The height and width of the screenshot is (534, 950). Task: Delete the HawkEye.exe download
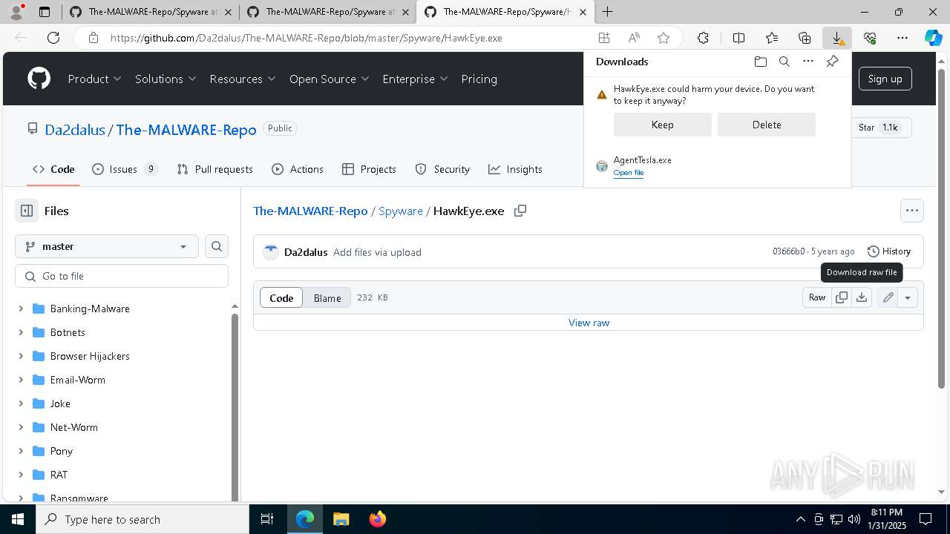pyautogui.click(x=767, y=125)
